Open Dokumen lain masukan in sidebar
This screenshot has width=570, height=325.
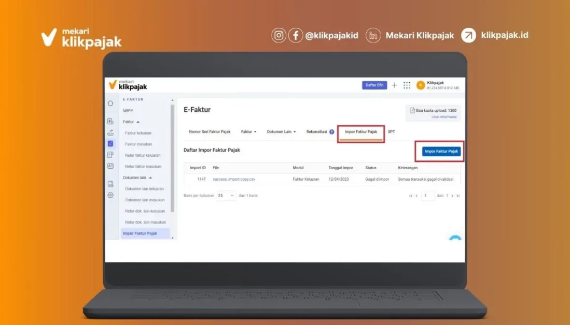click(x=145, y=200)
